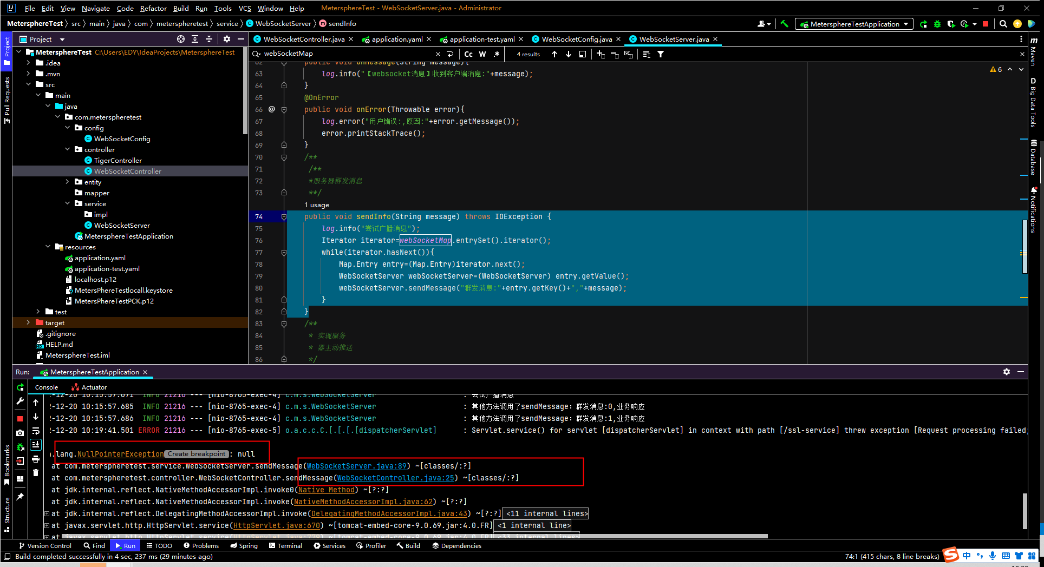Switch to Actuator tab in Run panel
Image resolution: width=1044 pixels, height=567 pixels.
[x=89, y=387]
